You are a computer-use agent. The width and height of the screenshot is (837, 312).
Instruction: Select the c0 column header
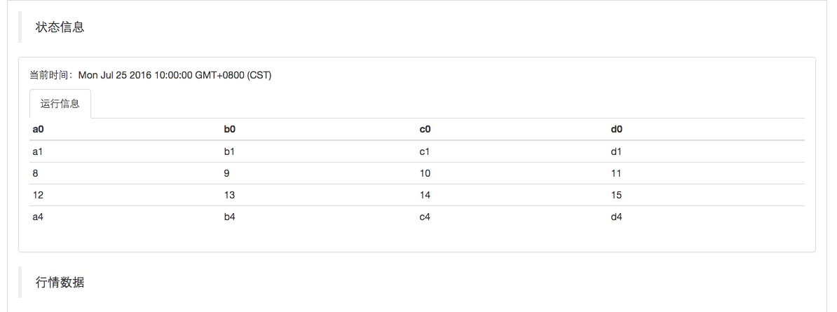pyautogui.click(x=425, y=130)
